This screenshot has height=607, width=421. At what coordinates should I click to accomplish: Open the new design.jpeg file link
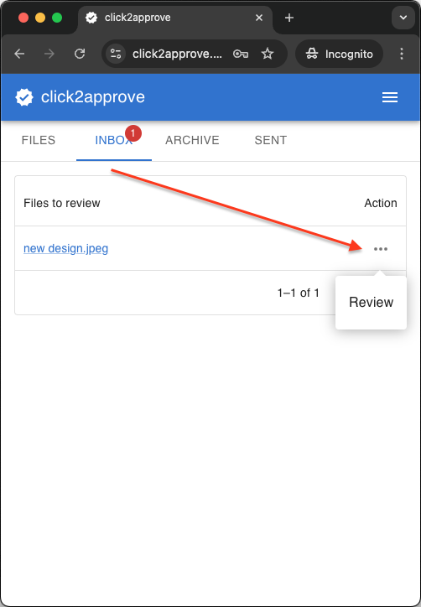tap(66, 248)
